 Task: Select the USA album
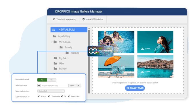tap(61, 63)
